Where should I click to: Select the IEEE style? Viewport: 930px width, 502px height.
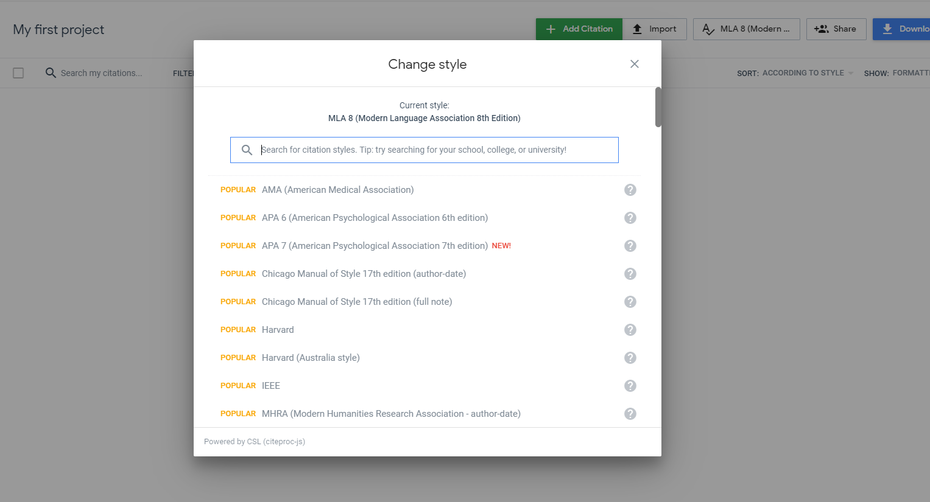coord(271,386)
